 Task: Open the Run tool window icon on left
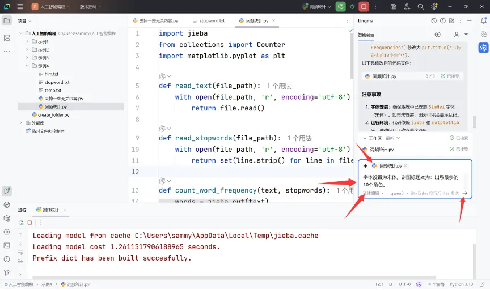click(7, 191)
